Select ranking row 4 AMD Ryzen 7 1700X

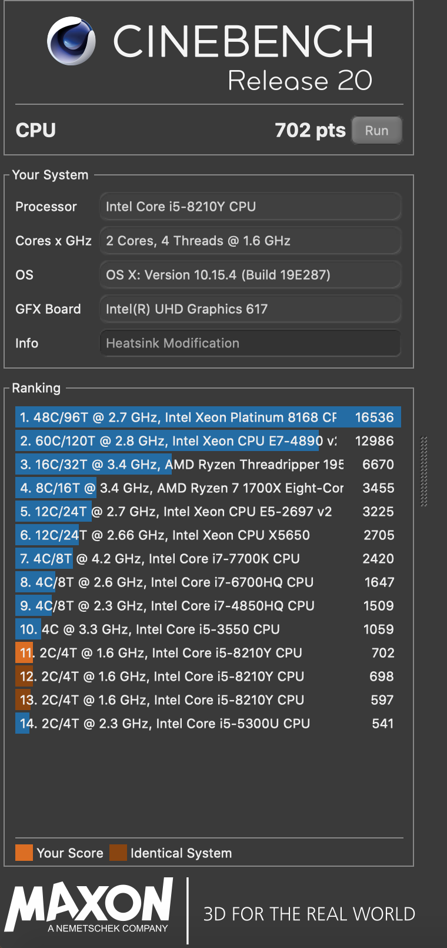pyautogui.click(x=208, y=488)
